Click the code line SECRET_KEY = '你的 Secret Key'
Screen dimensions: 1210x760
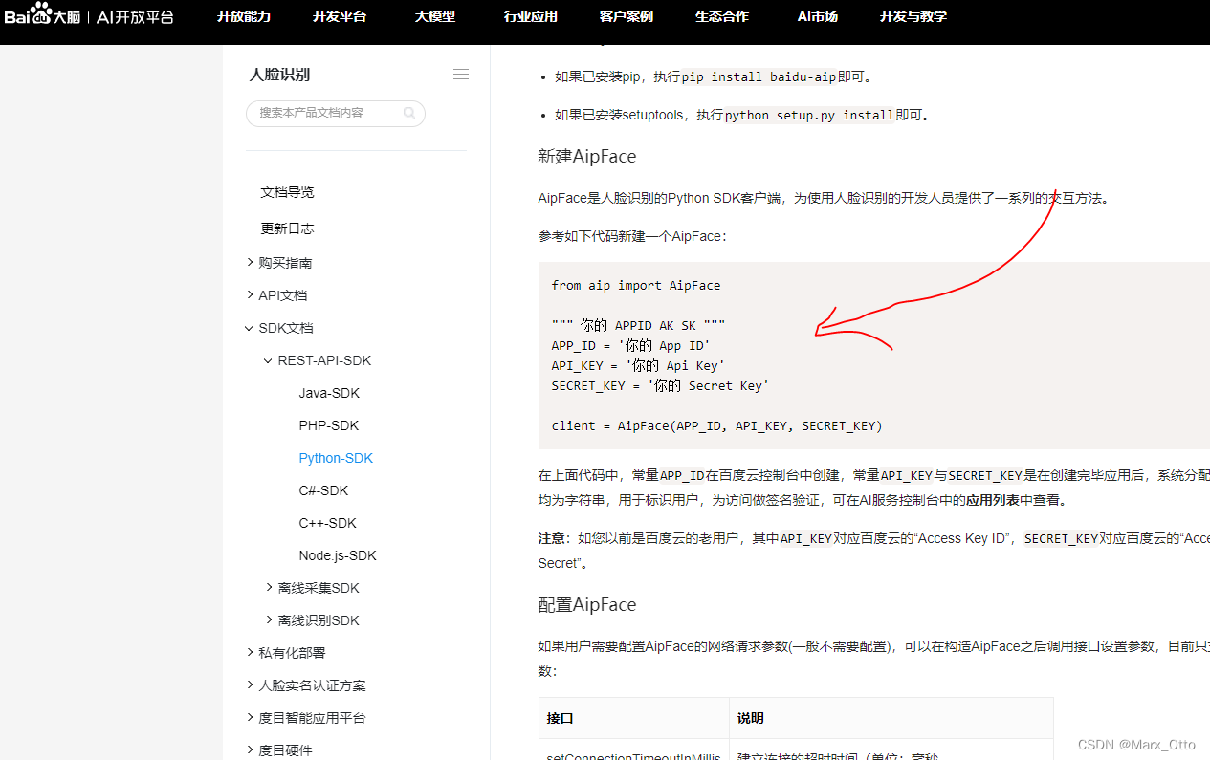tap(660, 385)
